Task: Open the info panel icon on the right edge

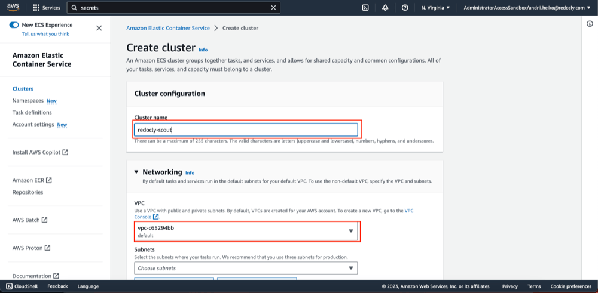Action: pos(590,24)
